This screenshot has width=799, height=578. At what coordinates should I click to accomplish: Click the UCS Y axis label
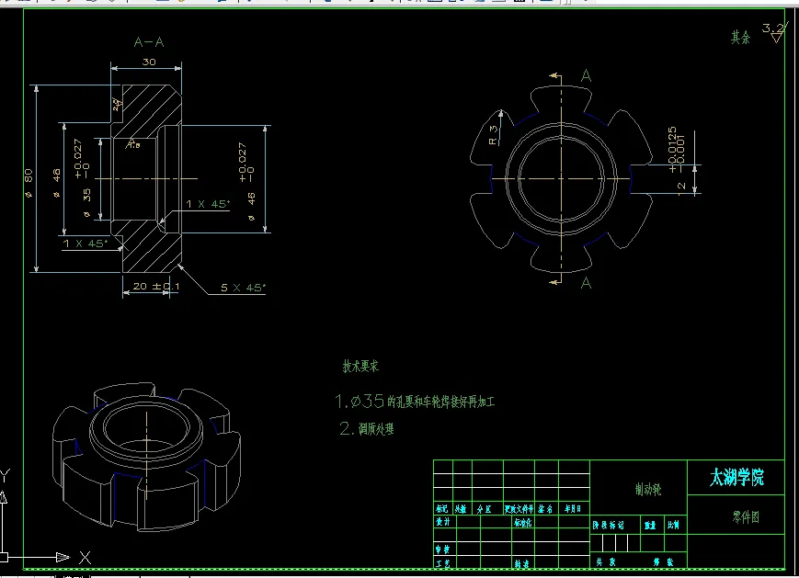tap(5, 476)
